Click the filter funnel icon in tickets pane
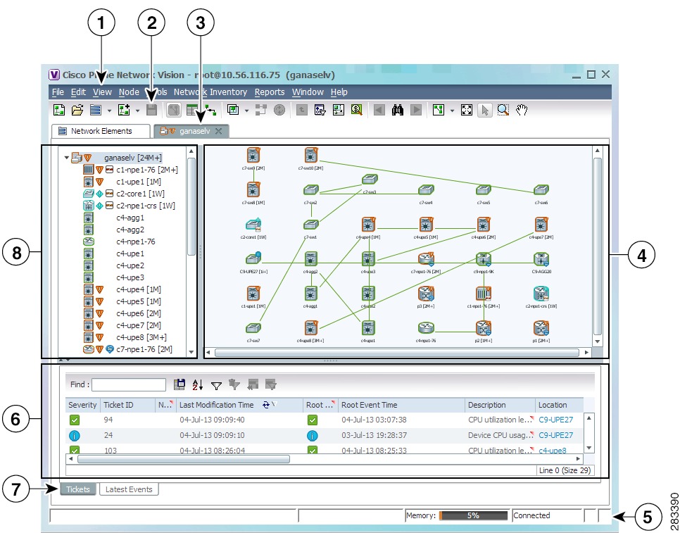680x533 pixels. [x=216, y=384]
